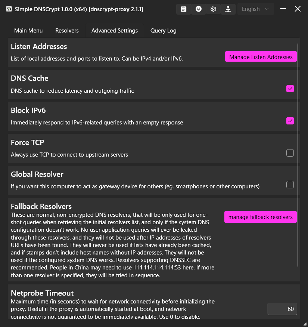The width and height of the screenshot is (308, 327).
Task: Switch to the Main Menu tab
Action: [28, 31]
